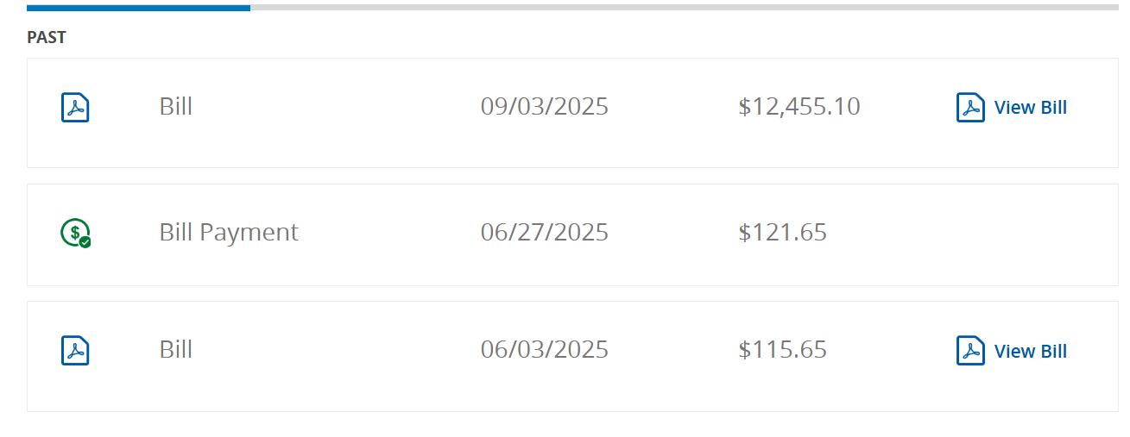1130x437 pixels.
Task: Select the Bill label dated 06/03/2025
Action: [x=176, y=350]
